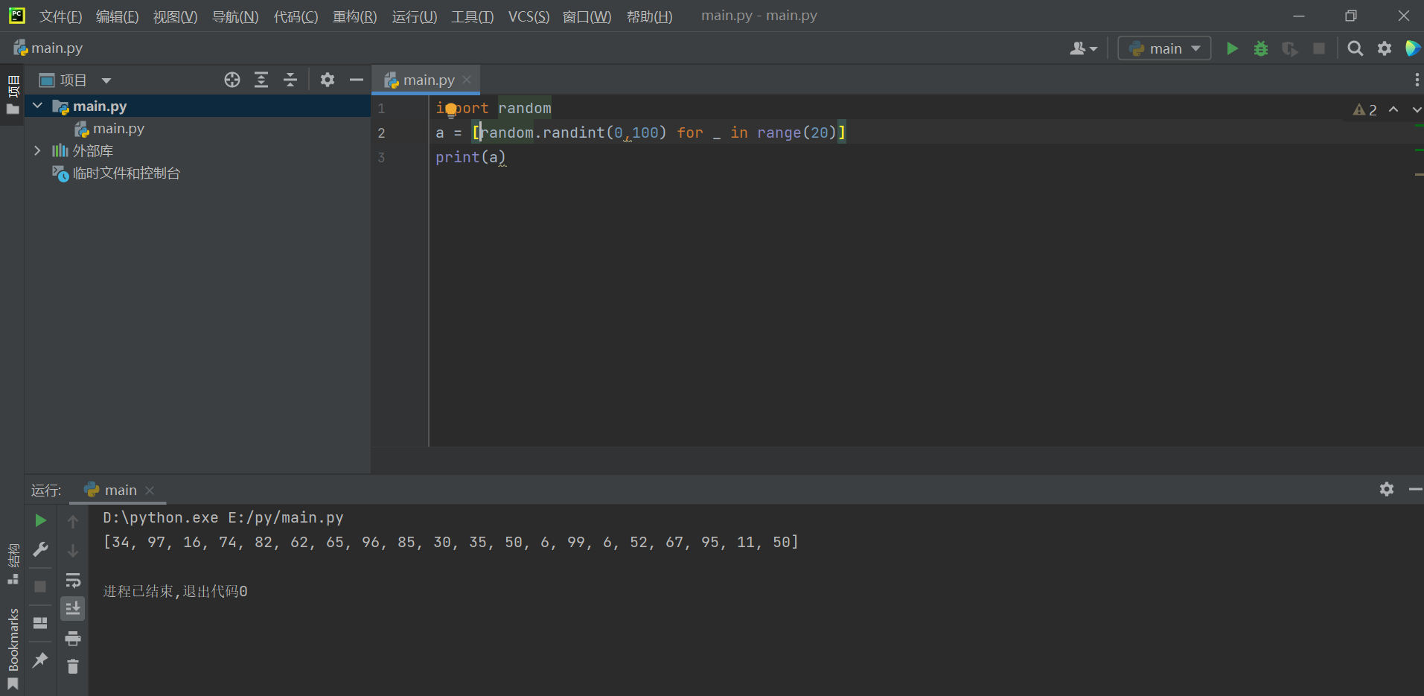
Task: Click the warnings indicator showing 2
Action: point(1364,109)
